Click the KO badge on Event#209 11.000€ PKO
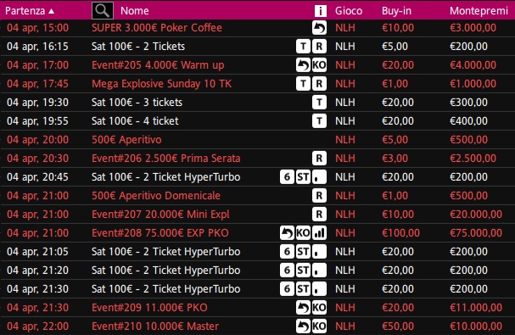This screenshot has width=515, height=335. pos(319,308)
